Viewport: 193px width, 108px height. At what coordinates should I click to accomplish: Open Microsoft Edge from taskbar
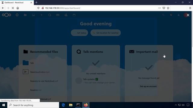click(x=63, y=105)
